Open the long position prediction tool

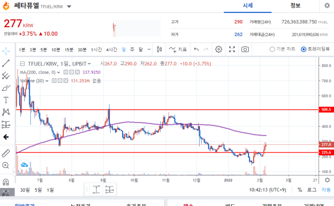[x=6, y=124]
